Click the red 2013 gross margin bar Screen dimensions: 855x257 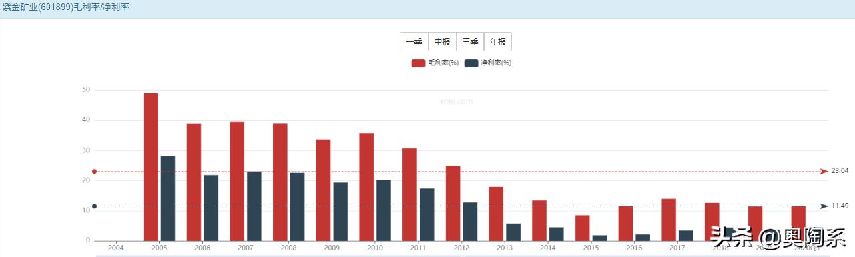pyautogui.click(x=496, y=214)
